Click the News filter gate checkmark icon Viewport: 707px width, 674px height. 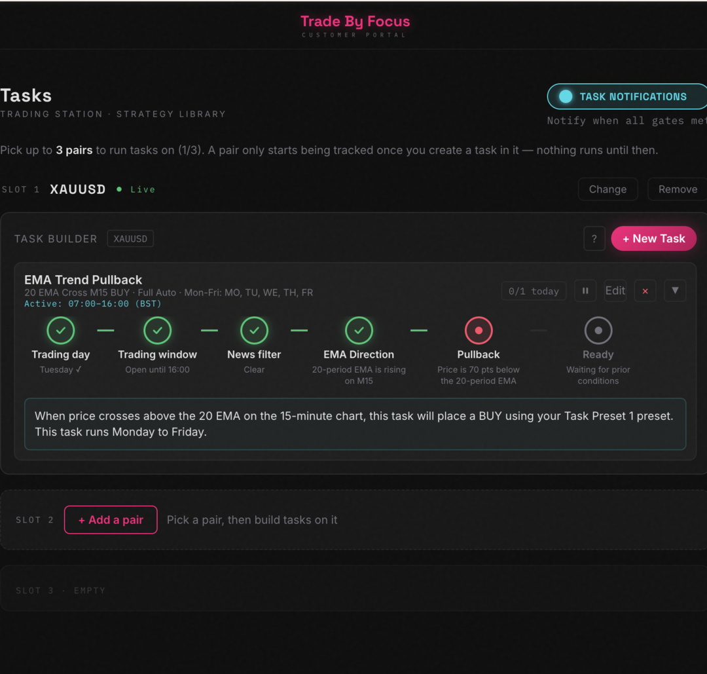[x=254, y=330]
